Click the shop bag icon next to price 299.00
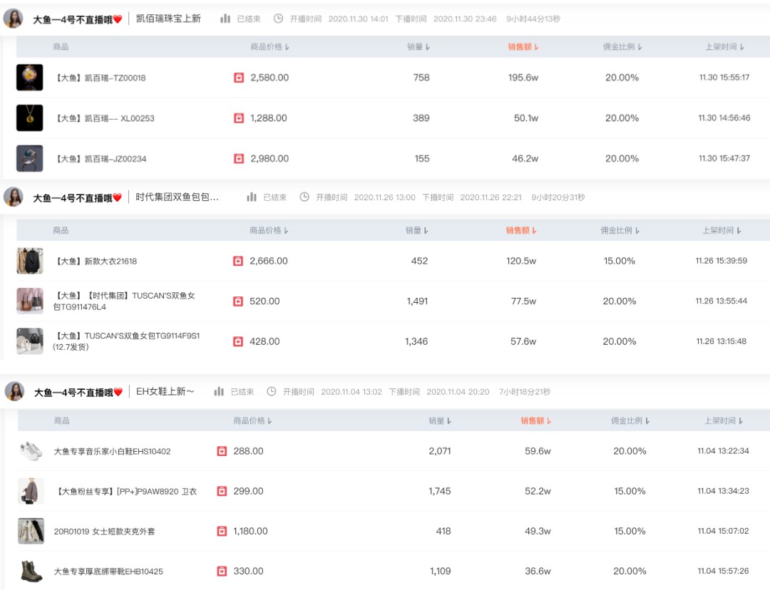This screenshot has width=770, height=600. [222, 491]
